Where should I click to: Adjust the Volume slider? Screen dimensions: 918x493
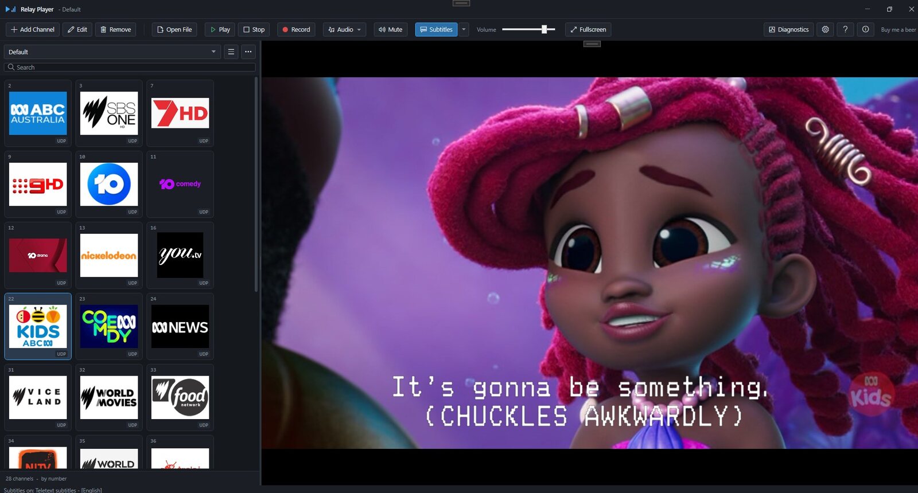pos(528,29)
